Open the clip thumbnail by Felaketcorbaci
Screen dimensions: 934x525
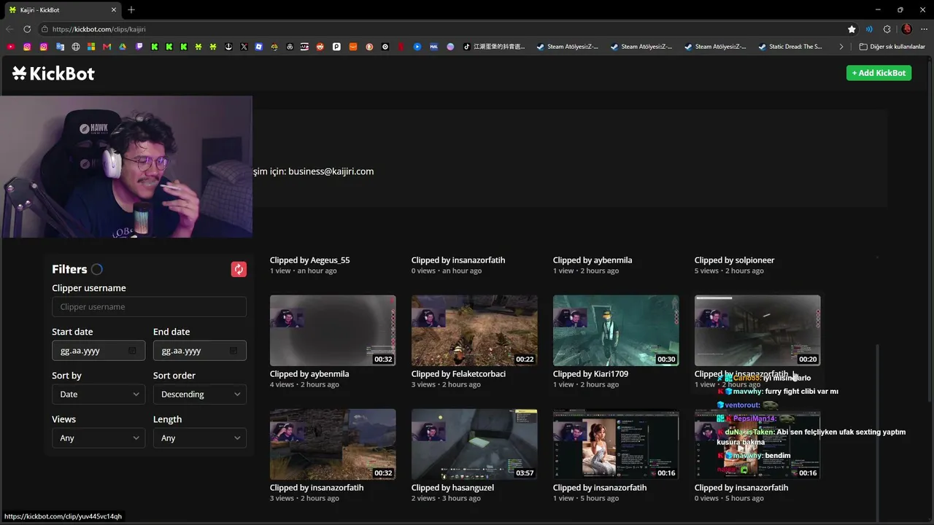474,330
